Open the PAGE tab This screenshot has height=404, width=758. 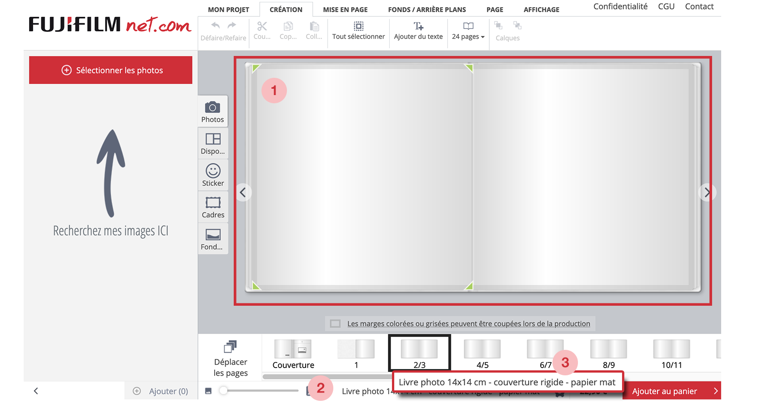(x=495, y=10)
